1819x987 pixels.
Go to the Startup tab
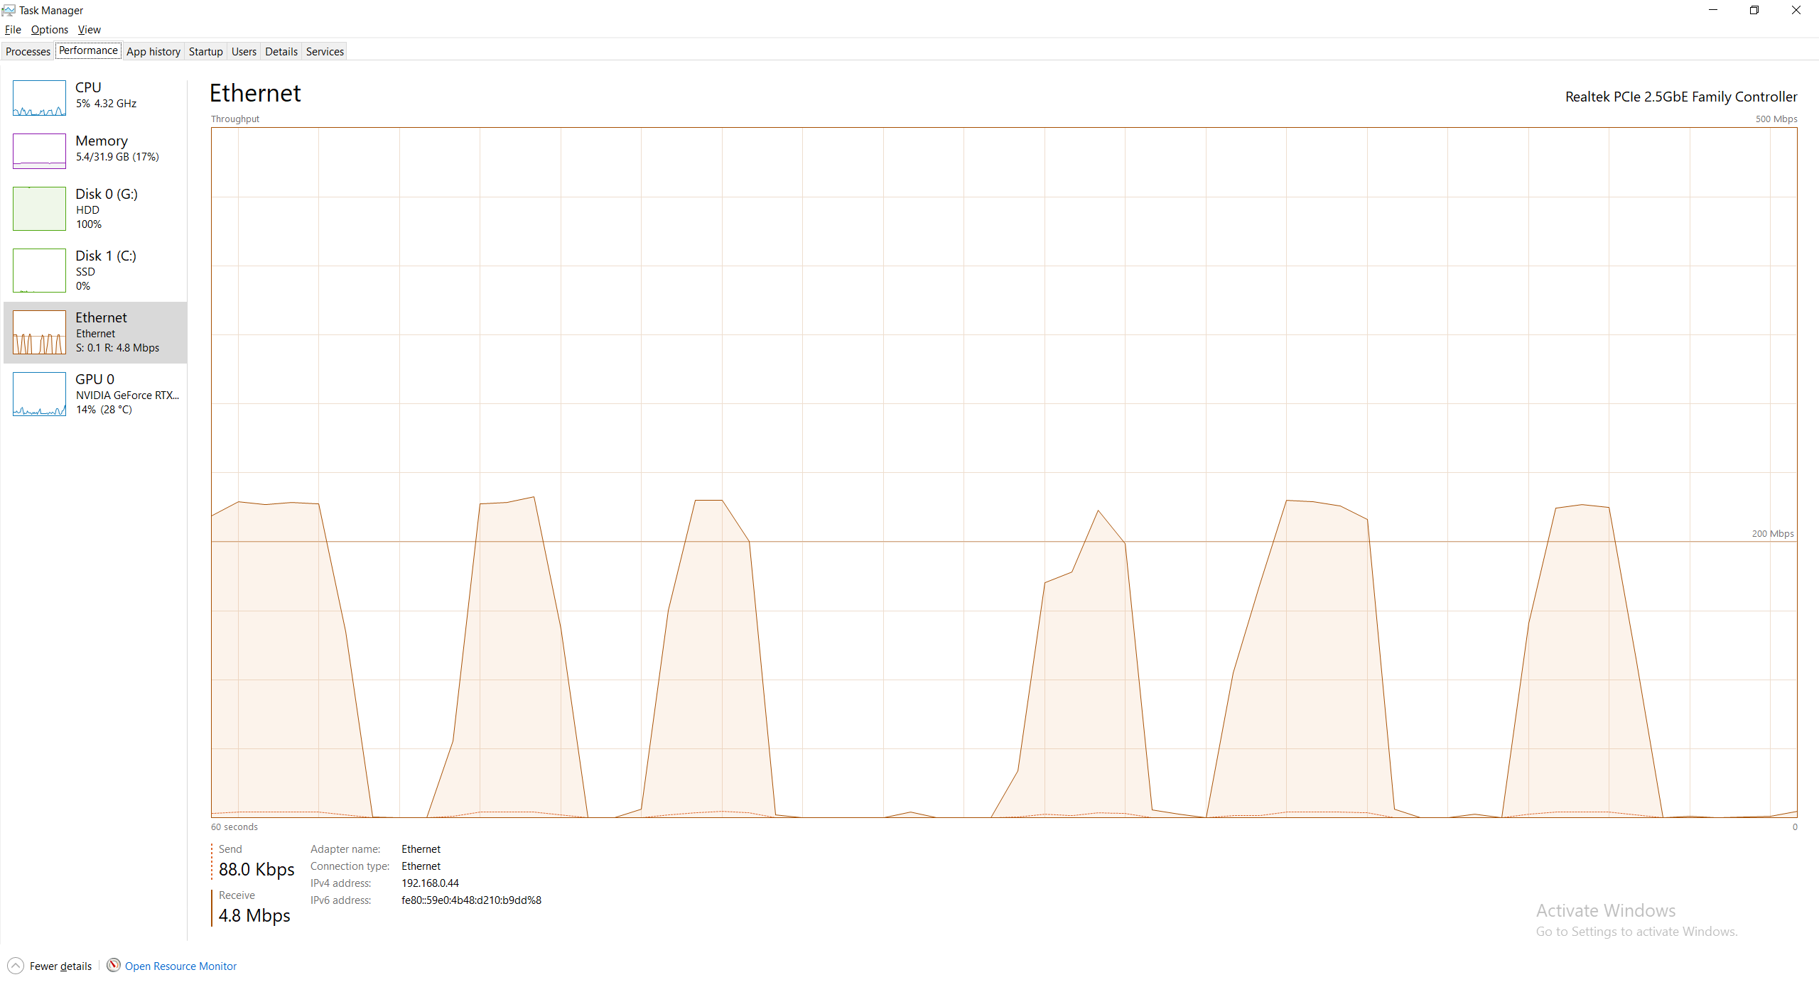tap(206, 52)
